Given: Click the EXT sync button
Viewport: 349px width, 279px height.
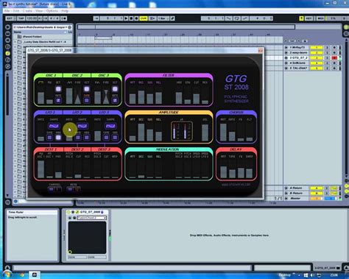Looking at the screenshot, I should [10, 18].
